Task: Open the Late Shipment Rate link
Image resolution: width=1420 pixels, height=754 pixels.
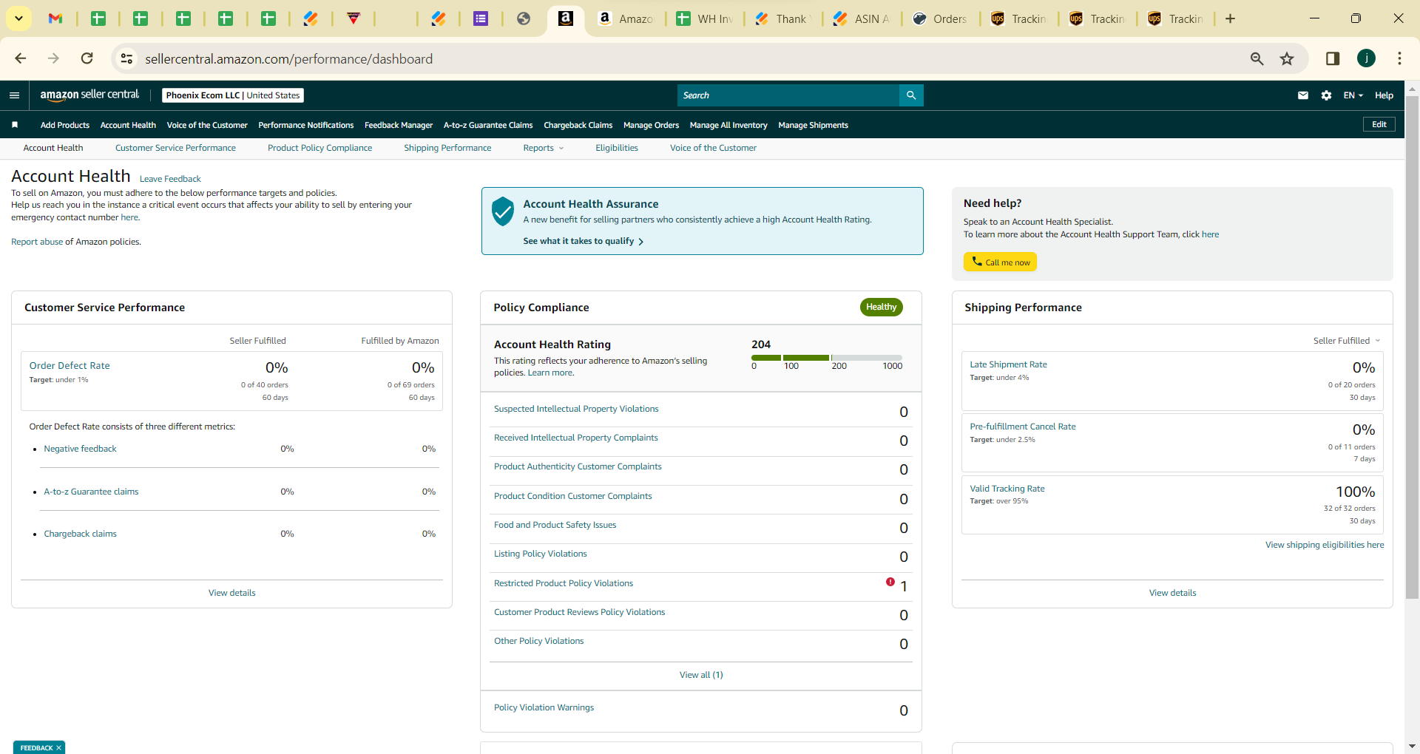Action: click(1008, 364)
